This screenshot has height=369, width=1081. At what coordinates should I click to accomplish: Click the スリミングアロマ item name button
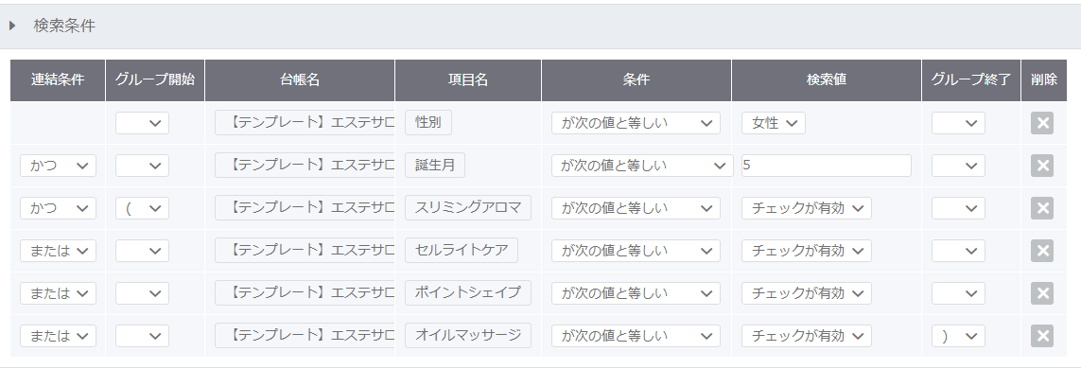coord(468,208)
